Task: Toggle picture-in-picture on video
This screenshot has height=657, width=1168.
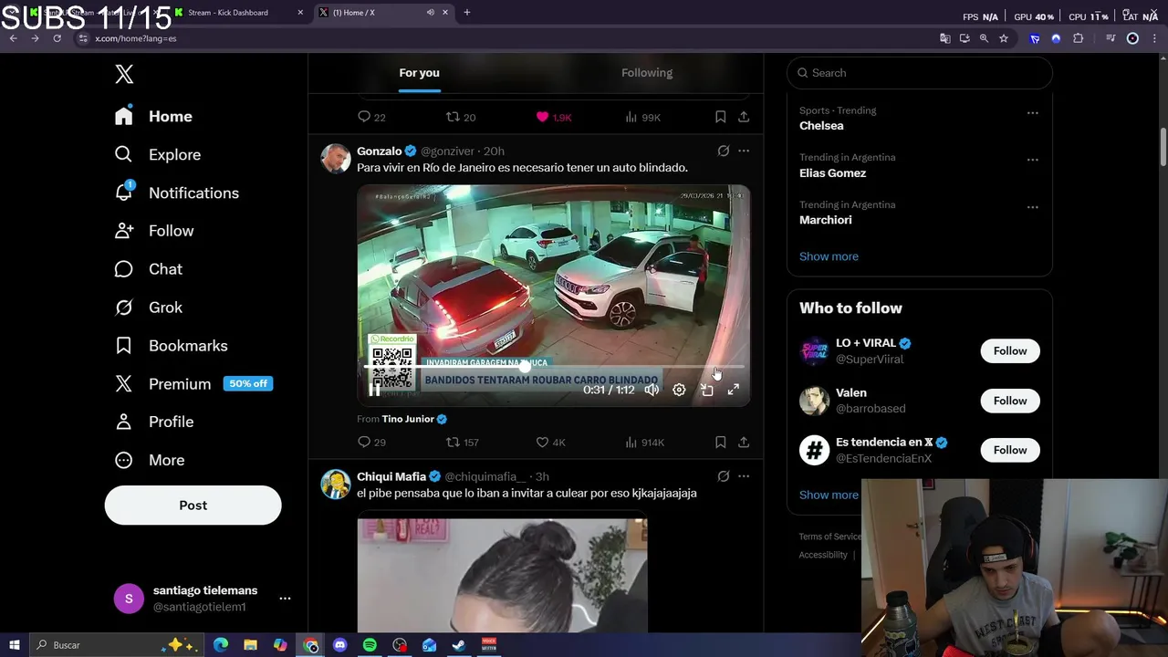Action: click(706, 390)
